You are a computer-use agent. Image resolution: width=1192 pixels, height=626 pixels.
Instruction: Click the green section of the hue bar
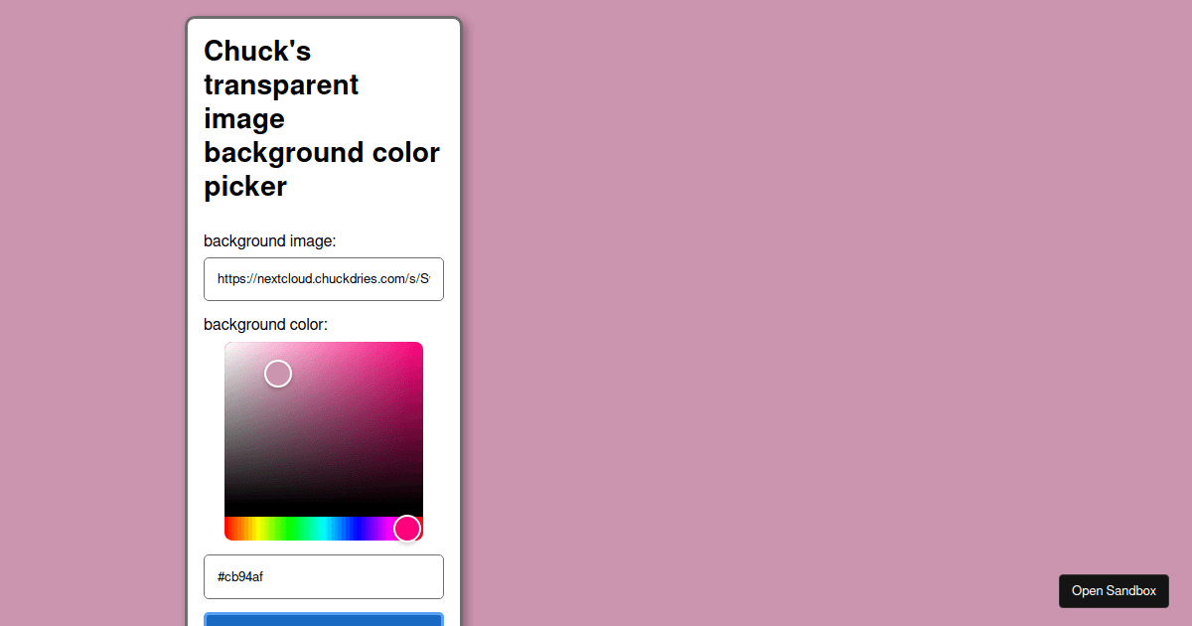[x=293, y=529]
